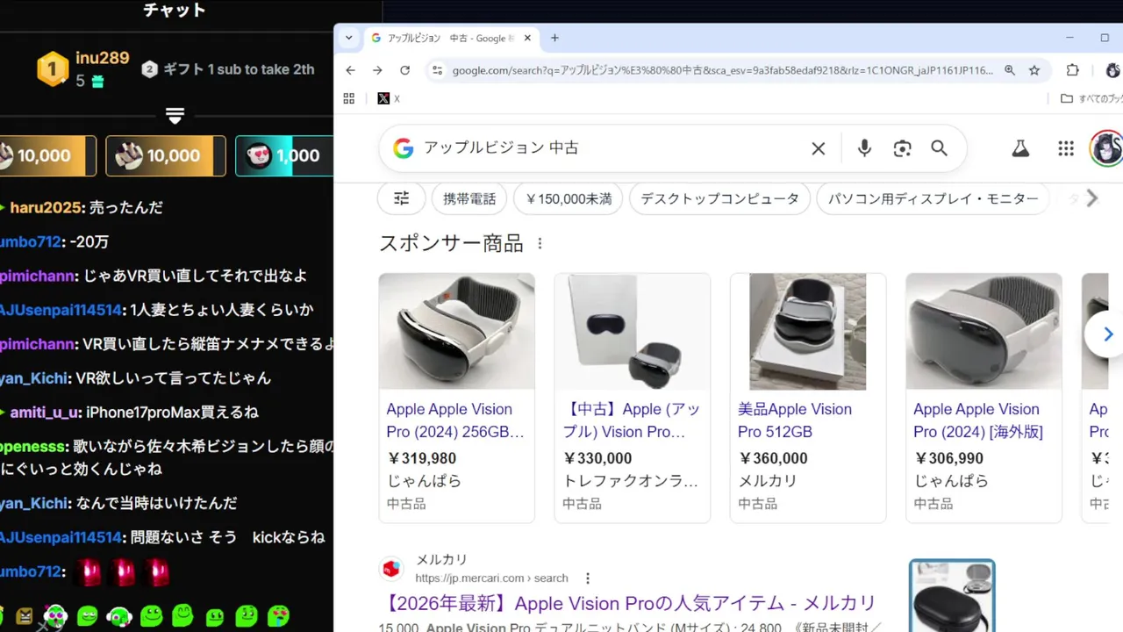Click the 1,000 emoji gift badge
Viewport: 1123px width, 632px height.
(285, 155)
